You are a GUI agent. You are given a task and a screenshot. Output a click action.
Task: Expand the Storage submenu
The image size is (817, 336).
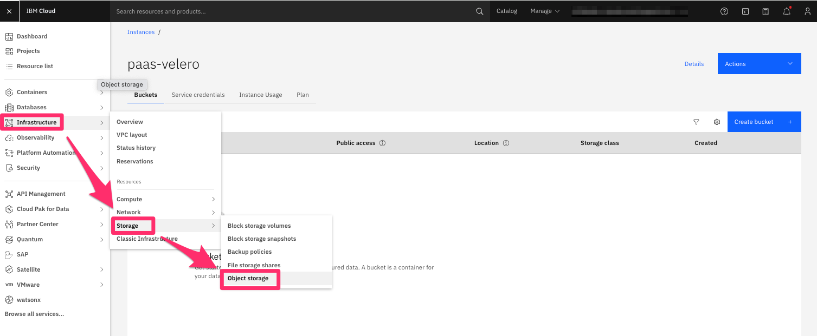(x=165, y=226)
